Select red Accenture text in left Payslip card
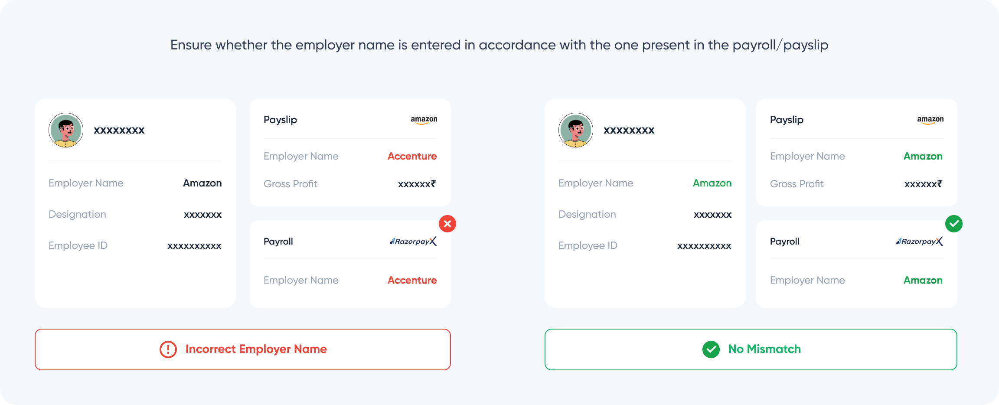 pos(412,156)
